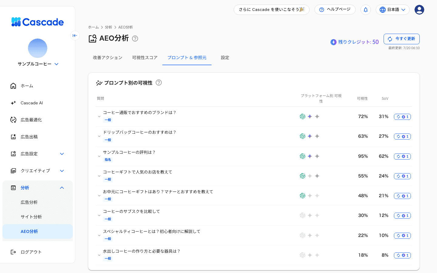Viewport: 437px width, 273px height.
Task: Click ChatGPT icon in お中元 row
Action: point(303,196)
